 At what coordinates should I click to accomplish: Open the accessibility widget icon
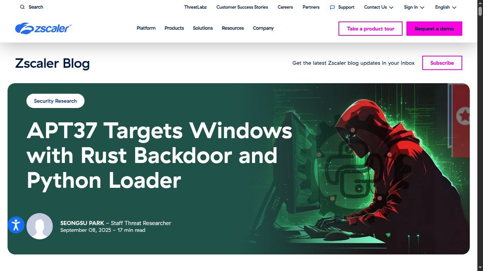(16, 225)
